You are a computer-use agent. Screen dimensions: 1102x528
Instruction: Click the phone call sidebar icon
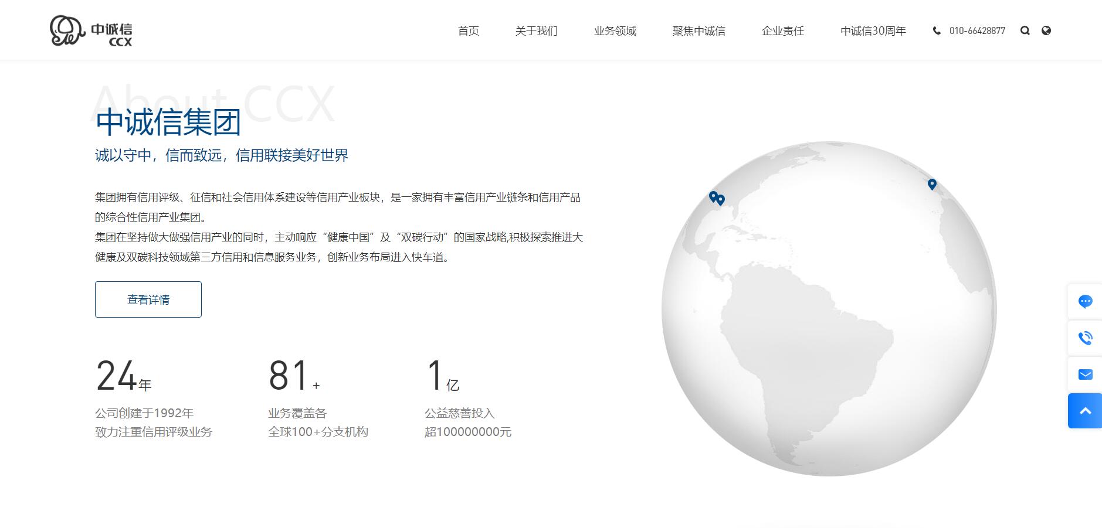[1085, 338]
